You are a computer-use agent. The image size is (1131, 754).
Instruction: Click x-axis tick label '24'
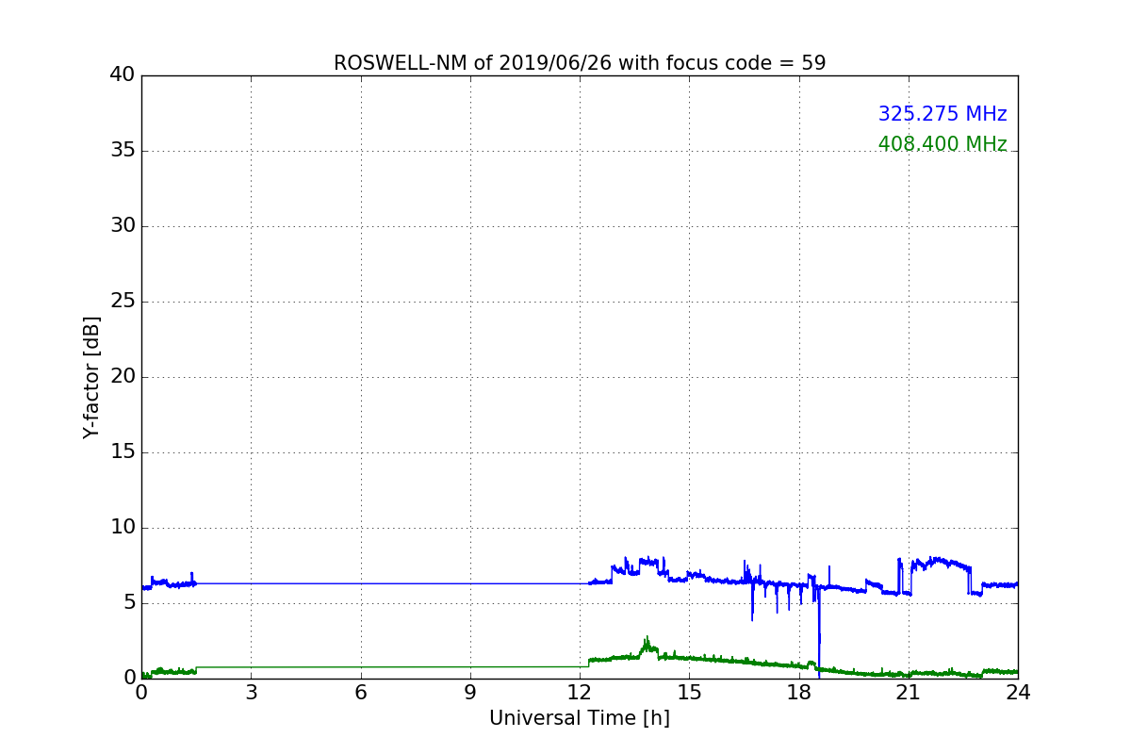click(1018, 692)
